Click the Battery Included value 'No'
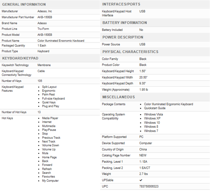This screenshot has width=210, height=193. coord(141,30)
